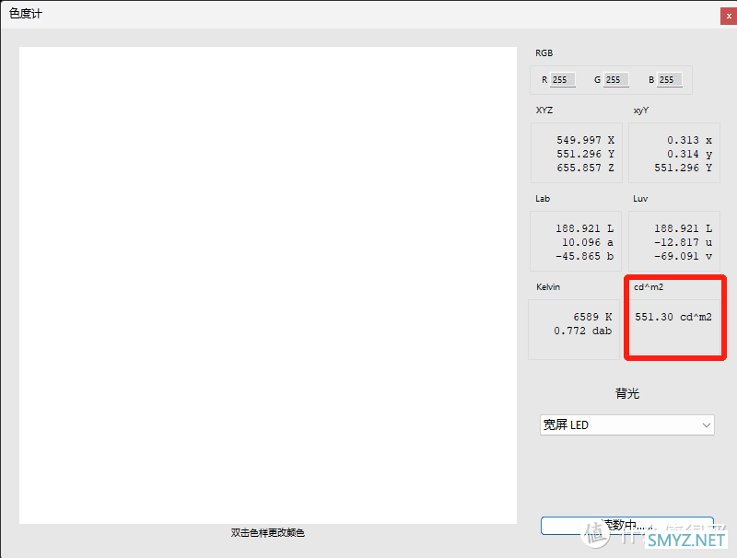This screenshot has width=737, height=558.
Task: Click the -45.865 b value
Action: (584, 256)
